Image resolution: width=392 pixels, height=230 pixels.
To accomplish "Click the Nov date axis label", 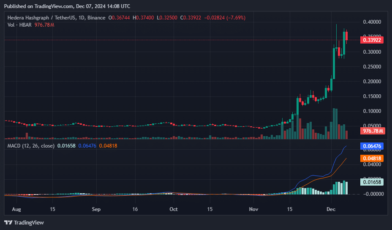I will [253, 209].
